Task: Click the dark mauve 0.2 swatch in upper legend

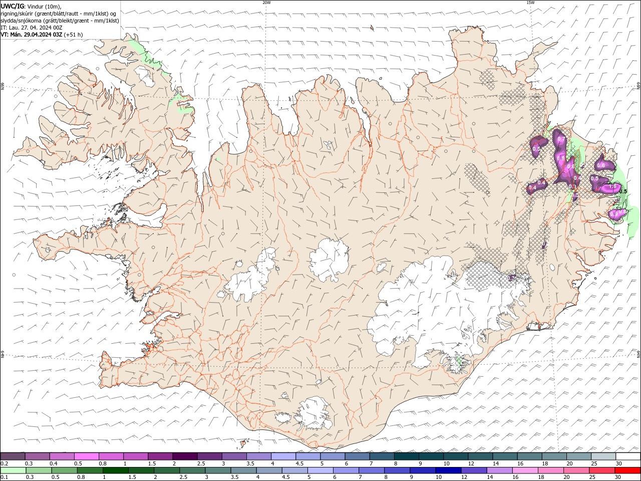Action: pos(13,456)
